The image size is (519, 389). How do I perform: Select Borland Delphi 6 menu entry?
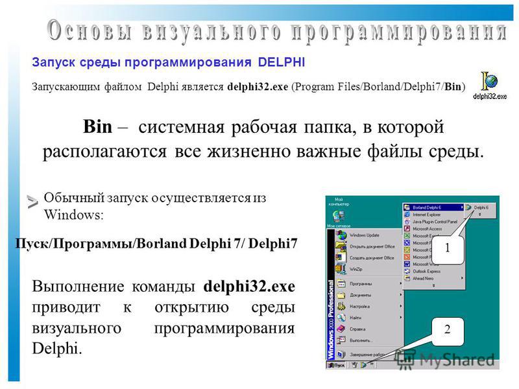tap(433, 207)
